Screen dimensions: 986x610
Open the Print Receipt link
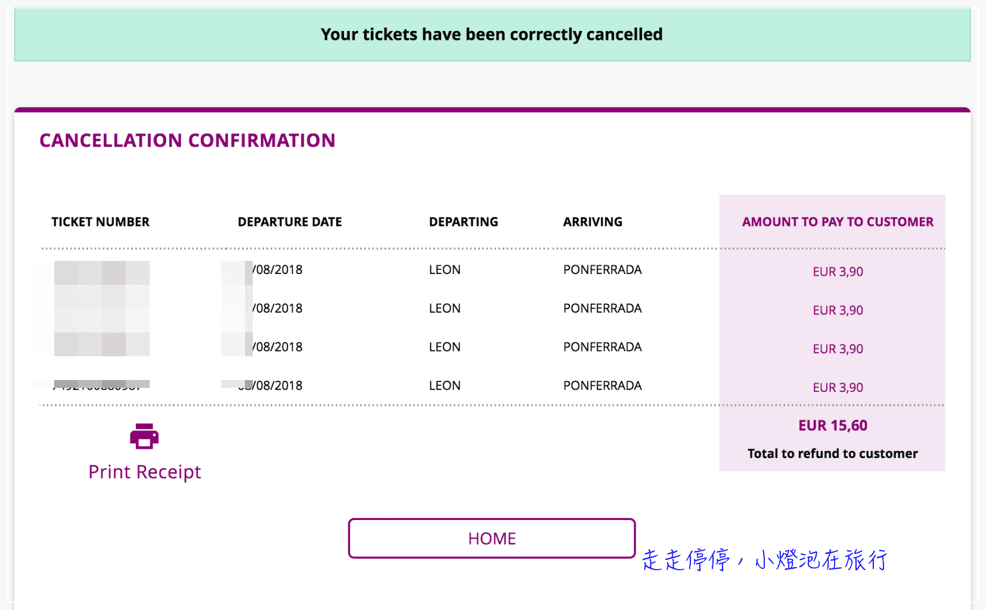tap(145, 472)
